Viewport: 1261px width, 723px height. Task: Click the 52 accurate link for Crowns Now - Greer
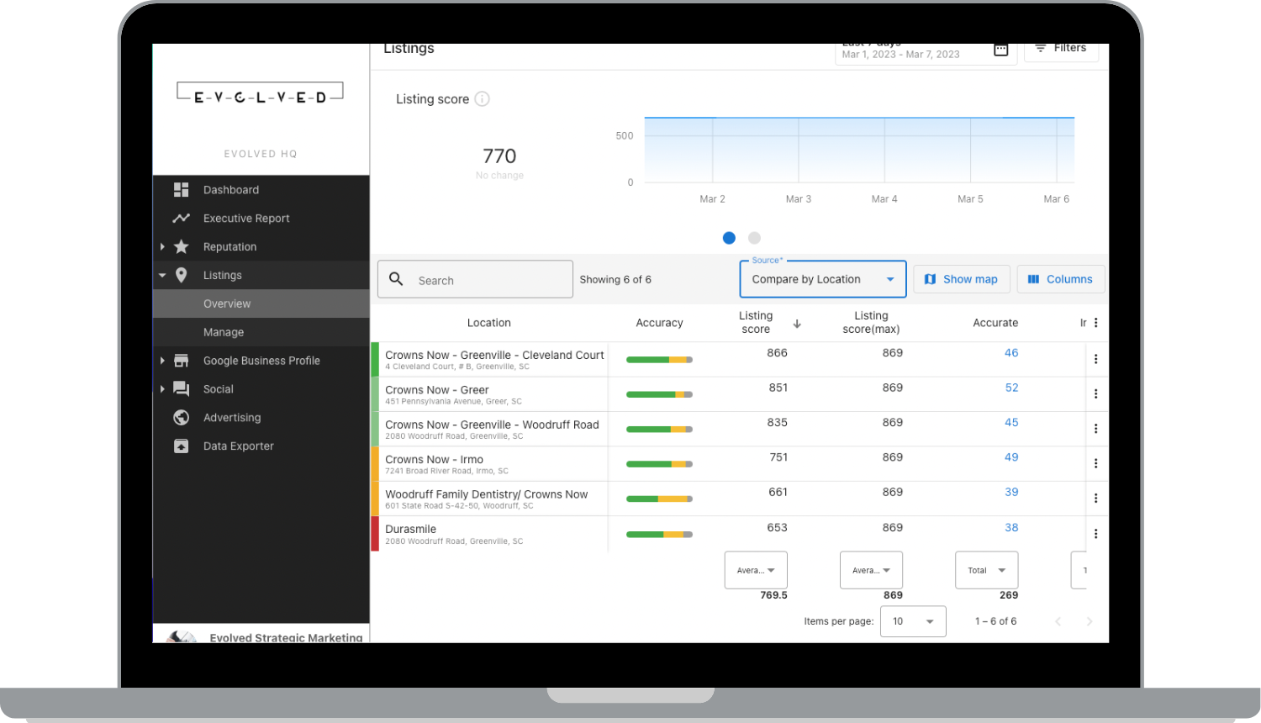1011,388
